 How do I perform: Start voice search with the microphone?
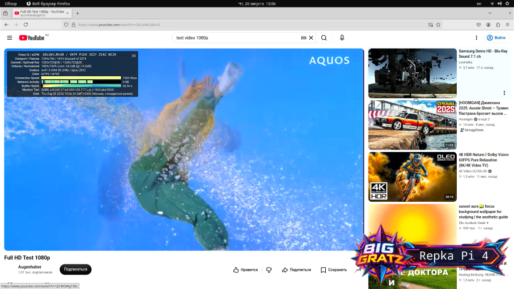[342, 38]
